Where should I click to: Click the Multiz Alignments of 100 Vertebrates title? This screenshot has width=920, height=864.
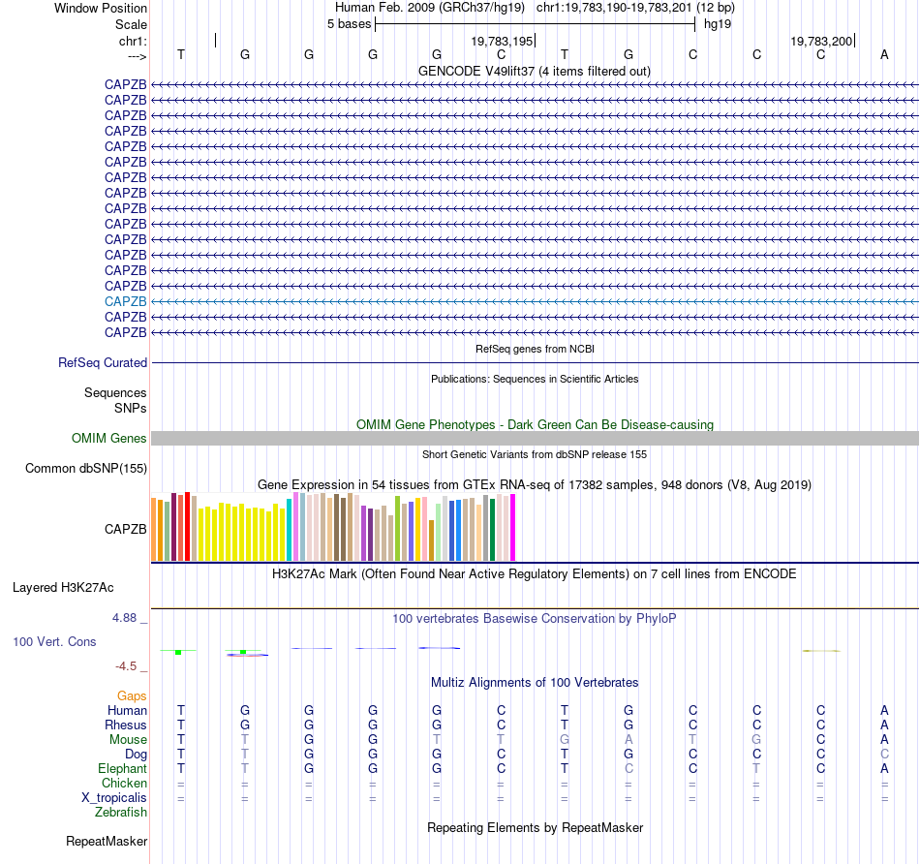pyautogui.click(x=535, y=682)
